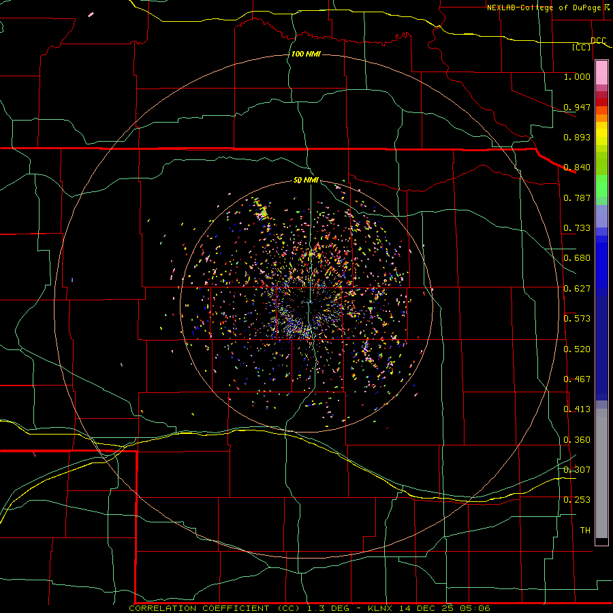Click the 100 NMI range ring label
The height and width of the screenshot is (613, 613).
tap(306, 54)
